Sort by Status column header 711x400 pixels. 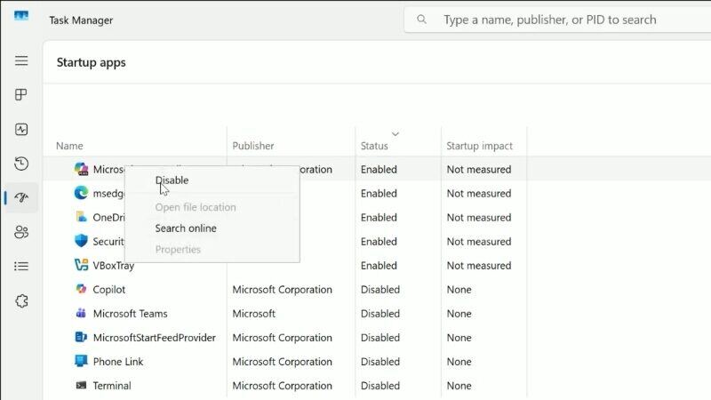[x=374, y=146]
